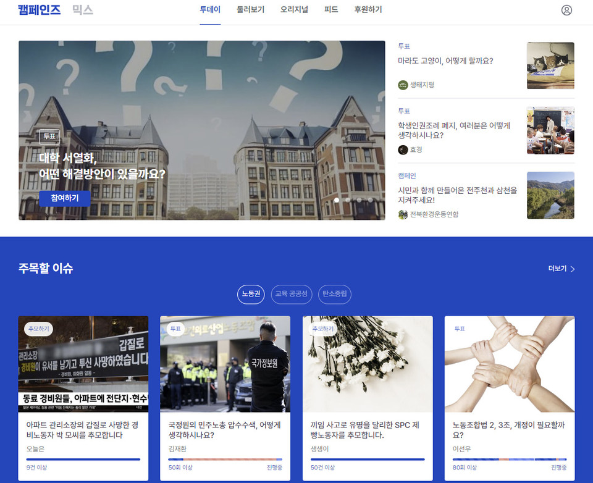This screenshot has height=483, width=593.
Task: Click the 효경 author avatar icon
Action: 403,149
